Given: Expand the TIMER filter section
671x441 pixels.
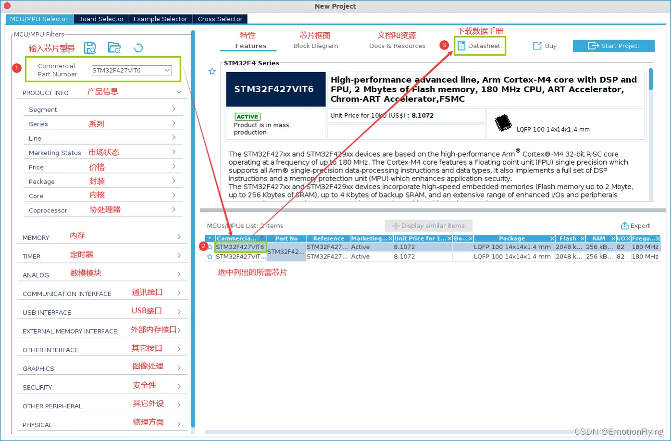Looking at the screenshot, I should point(179,256).
